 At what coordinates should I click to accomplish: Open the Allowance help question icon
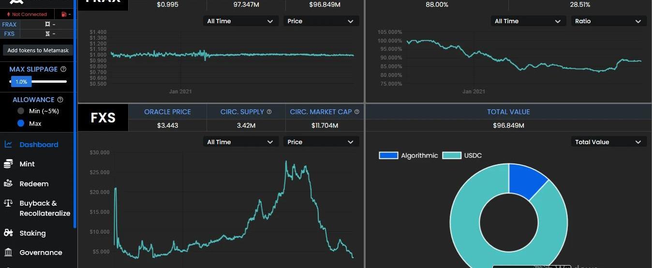(x=60, y=100)
